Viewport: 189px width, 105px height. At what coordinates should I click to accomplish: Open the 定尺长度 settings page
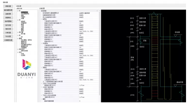[x=8, y=25]
